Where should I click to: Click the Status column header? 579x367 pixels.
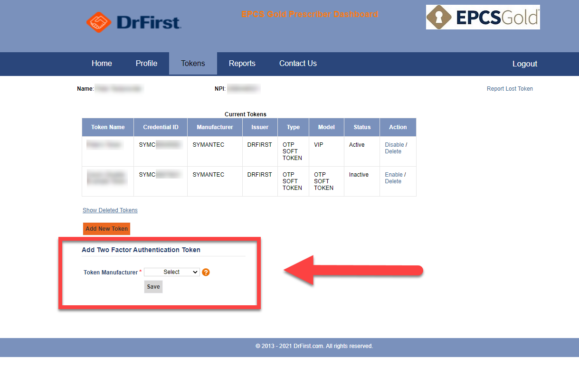pyautogui.click(x=362, y=127)
